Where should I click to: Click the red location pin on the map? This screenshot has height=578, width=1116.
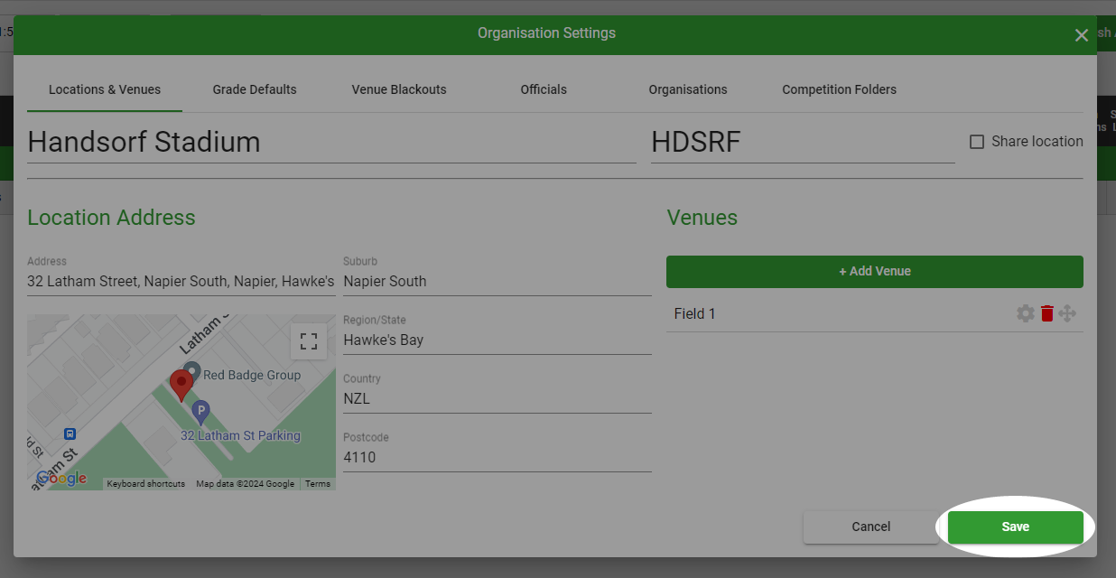point(181,386)
